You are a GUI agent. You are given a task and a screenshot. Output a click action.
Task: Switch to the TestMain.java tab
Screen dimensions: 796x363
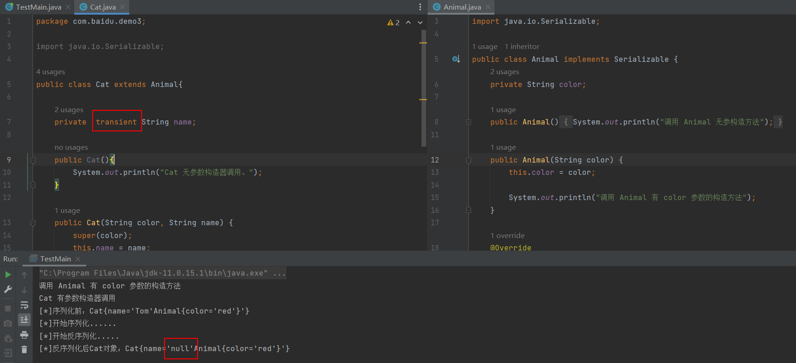pos(38,7)
